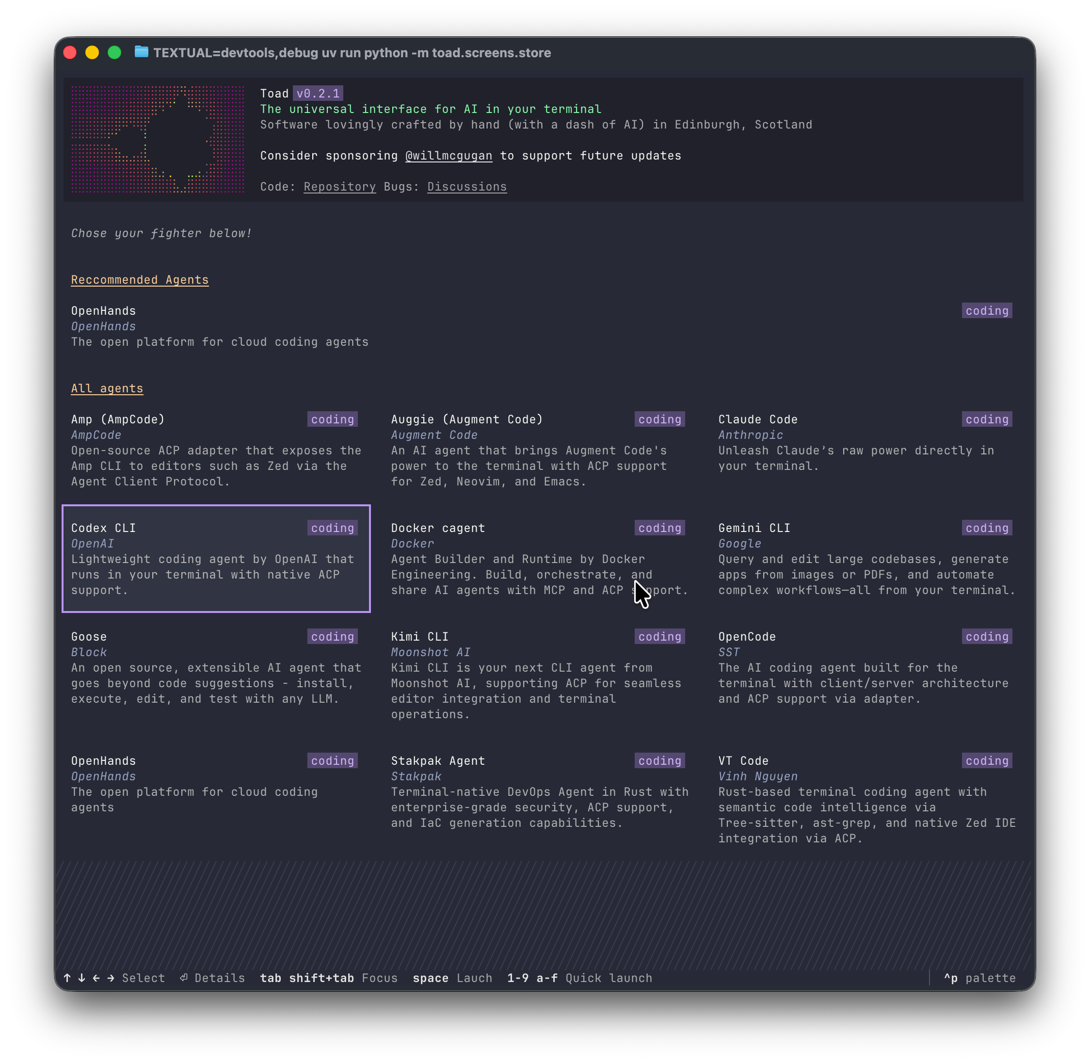Select the Gemini CLI agent card
The height and width of the screenshot is (1063, 1090).
point(864,558)
